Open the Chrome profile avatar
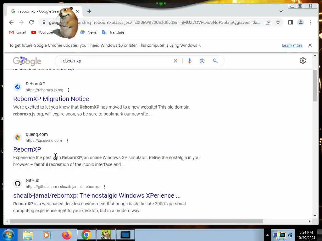The width and height of the screenshot is (322, 241). (300, 22)
